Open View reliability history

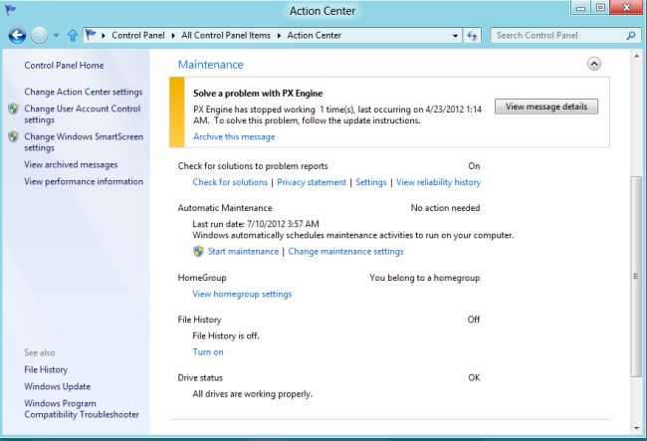tap(438, 182)
